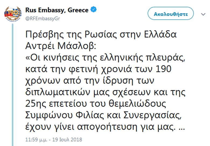Click the tweet line 'Πρέσβης της Ρωσίας στην Ελλάδα'
Screen dimensions: 210x146
pos(101,34)
